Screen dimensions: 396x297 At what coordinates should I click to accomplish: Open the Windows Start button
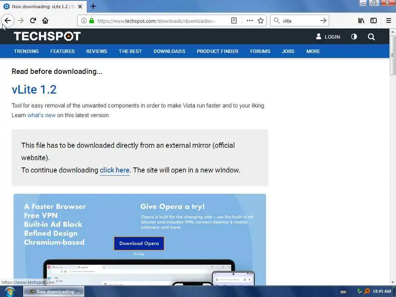click(x=10, y=292)
